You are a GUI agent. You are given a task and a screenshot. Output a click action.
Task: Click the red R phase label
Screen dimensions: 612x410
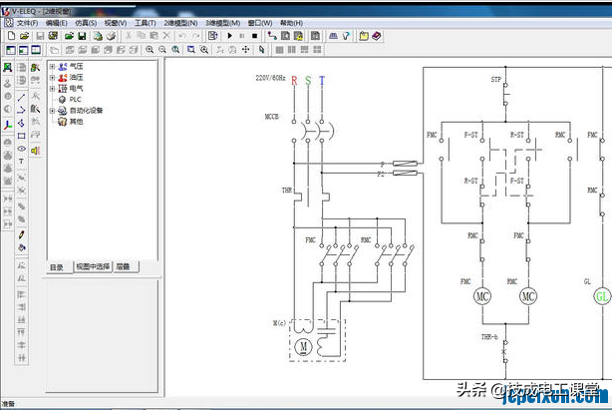tap(294, 81)
